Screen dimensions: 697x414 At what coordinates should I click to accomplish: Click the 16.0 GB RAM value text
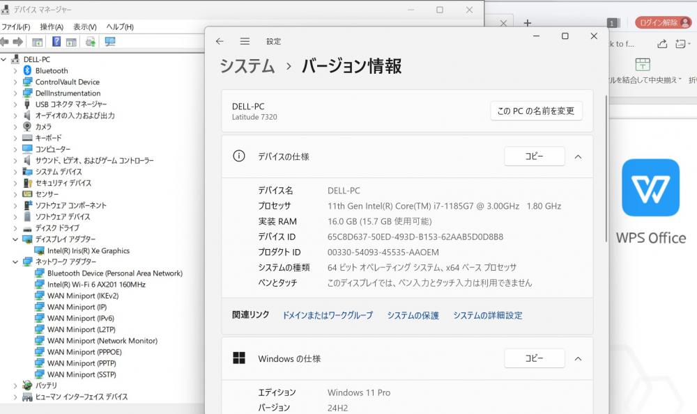click(380, 221)
